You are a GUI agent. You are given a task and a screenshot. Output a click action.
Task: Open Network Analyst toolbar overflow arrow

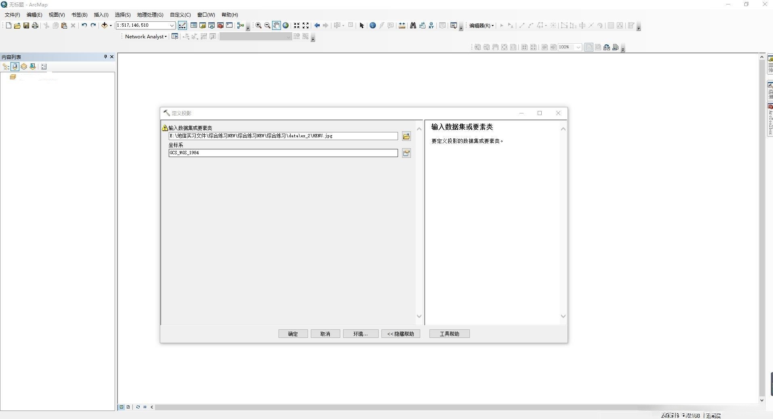[x=313, y=38]
